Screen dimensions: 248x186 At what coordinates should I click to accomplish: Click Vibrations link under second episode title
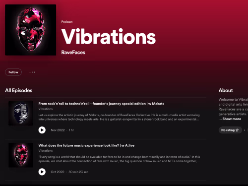pyautogui.click(x=46, y=151)
